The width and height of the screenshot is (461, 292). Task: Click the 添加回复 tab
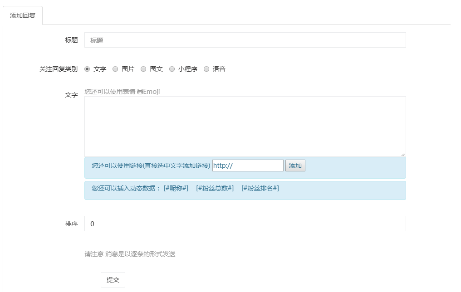click(23, 15)
